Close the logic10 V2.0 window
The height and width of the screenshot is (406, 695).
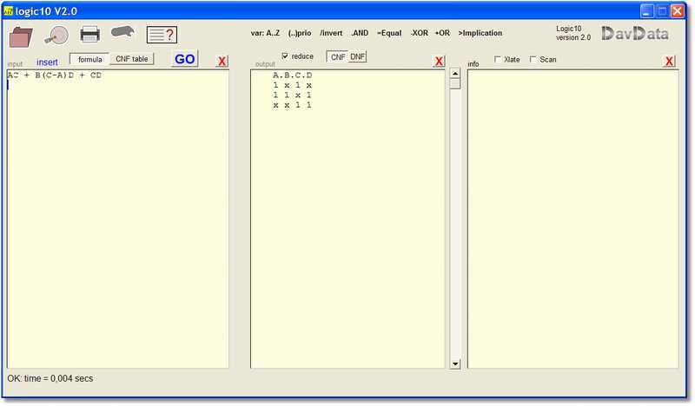click(678, 11)
